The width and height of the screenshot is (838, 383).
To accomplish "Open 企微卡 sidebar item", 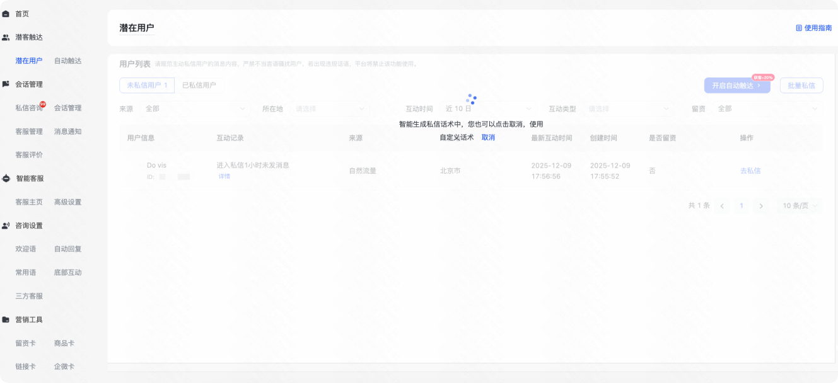I will point(64,367).
